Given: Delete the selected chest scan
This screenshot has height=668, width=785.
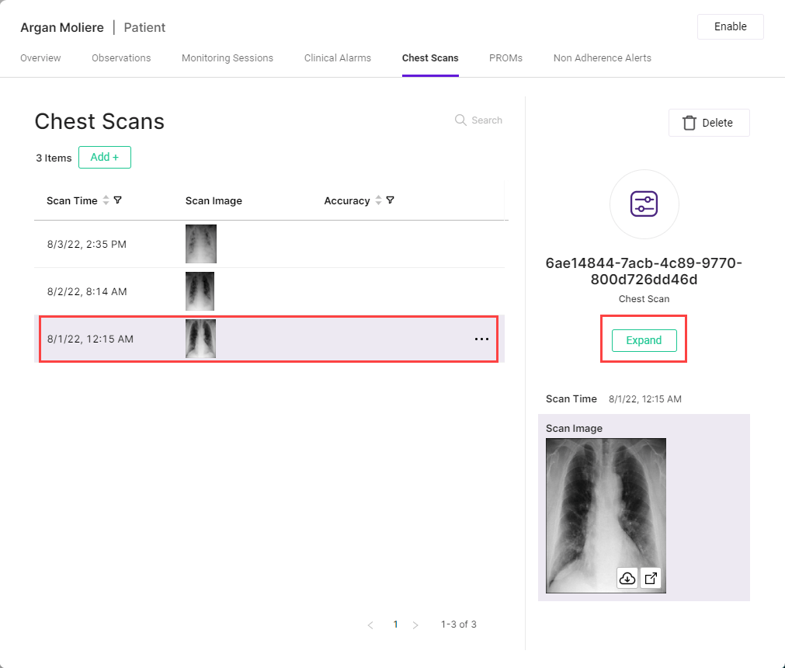Looking at the screenshot, I should (708, 123).
